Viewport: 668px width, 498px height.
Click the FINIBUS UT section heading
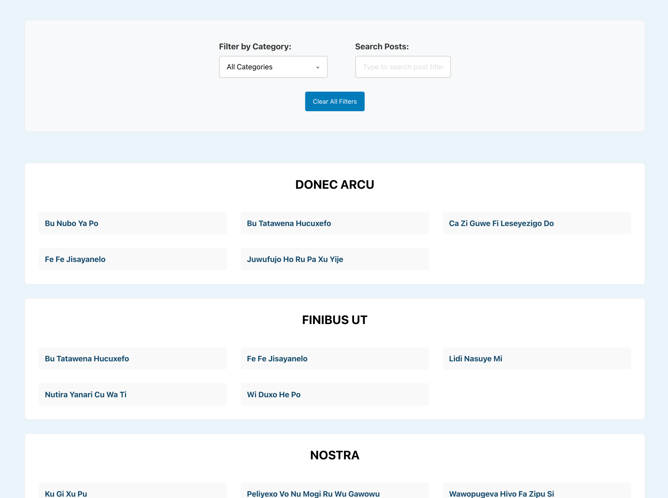(x=334, y=320)
